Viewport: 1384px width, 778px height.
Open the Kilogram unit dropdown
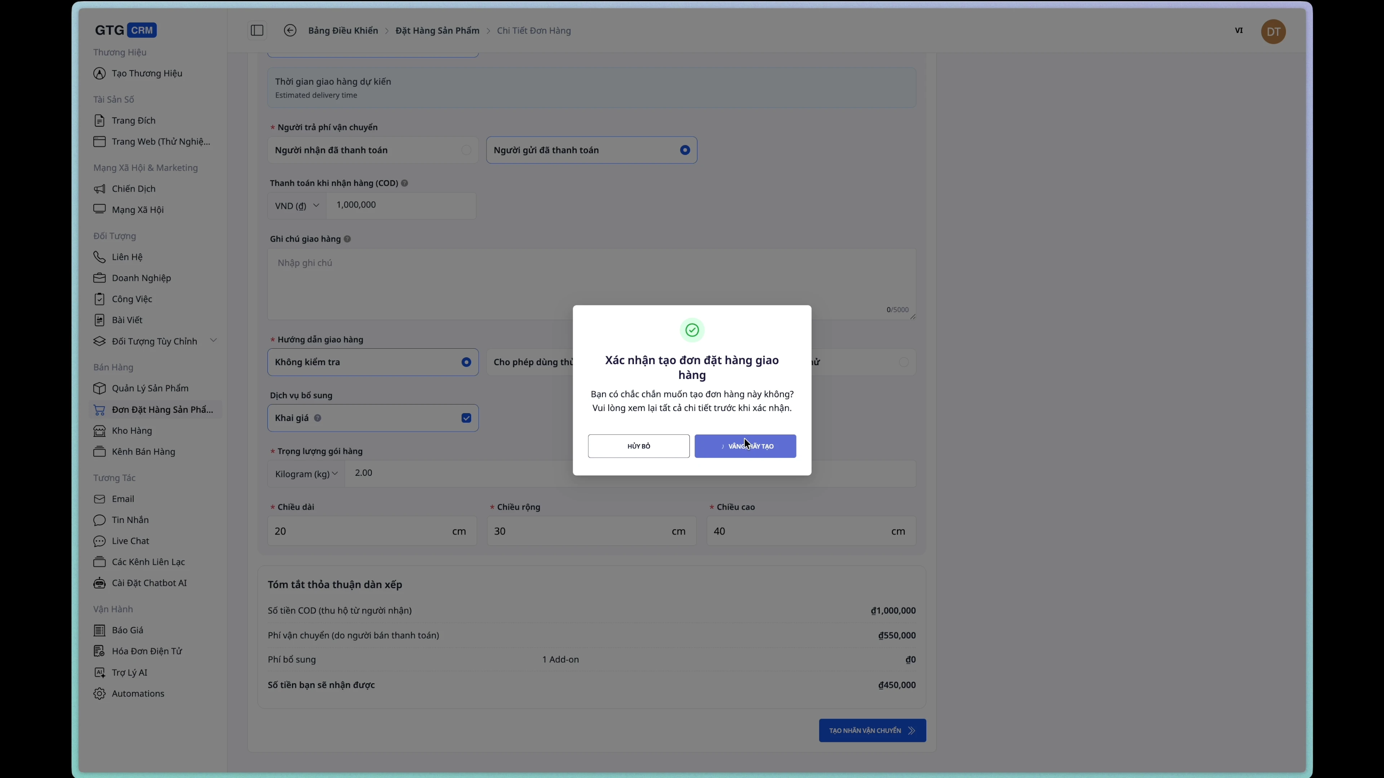(x=306, y=474)
